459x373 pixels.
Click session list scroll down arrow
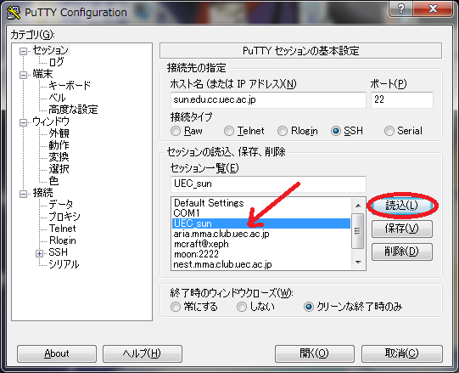(x=358, y=262)
